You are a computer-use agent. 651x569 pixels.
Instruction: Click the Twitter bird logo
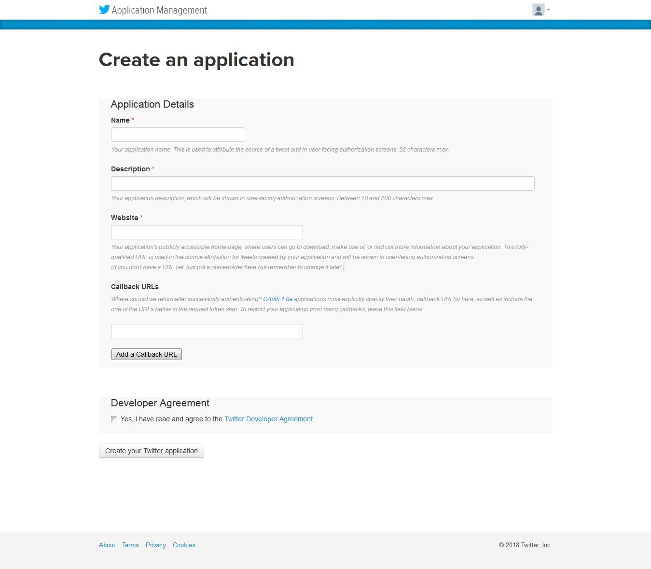pyautogui.click(x=104, y=10)
